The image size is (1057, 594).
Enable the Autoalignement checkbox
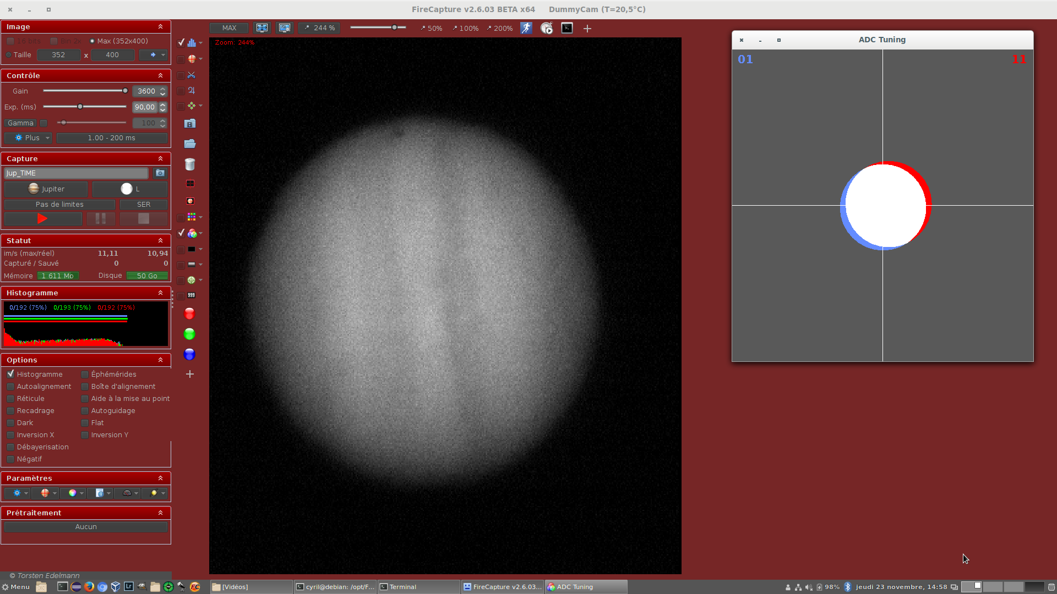[x=10, y=387]
